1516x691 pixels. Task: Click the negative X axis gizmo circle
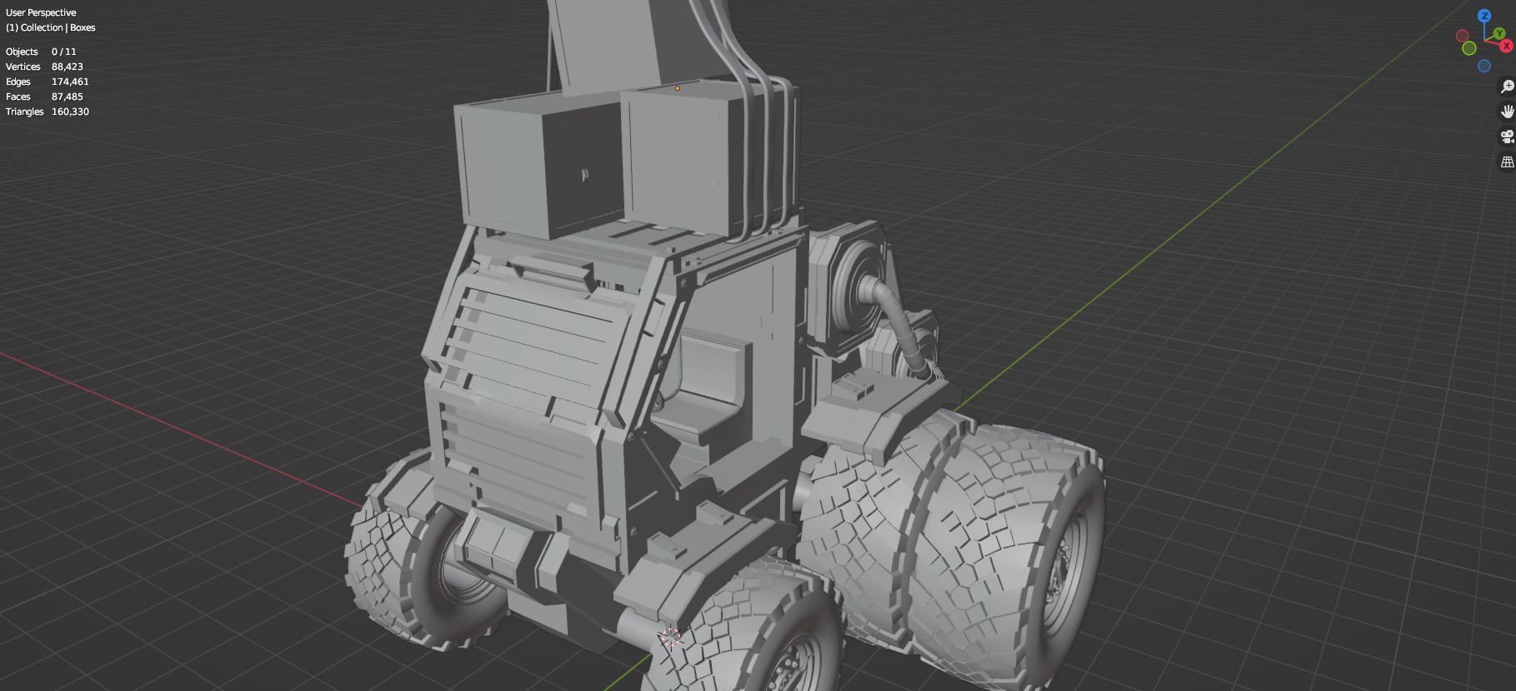1462,36
